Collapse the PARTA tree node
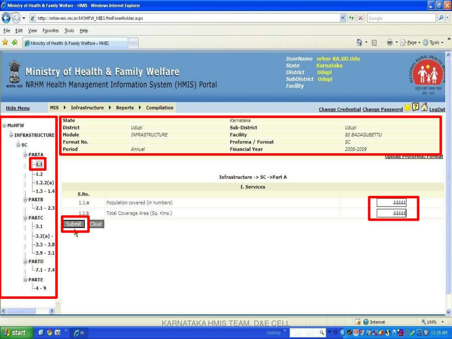The image size is (452, 339). 25,154
